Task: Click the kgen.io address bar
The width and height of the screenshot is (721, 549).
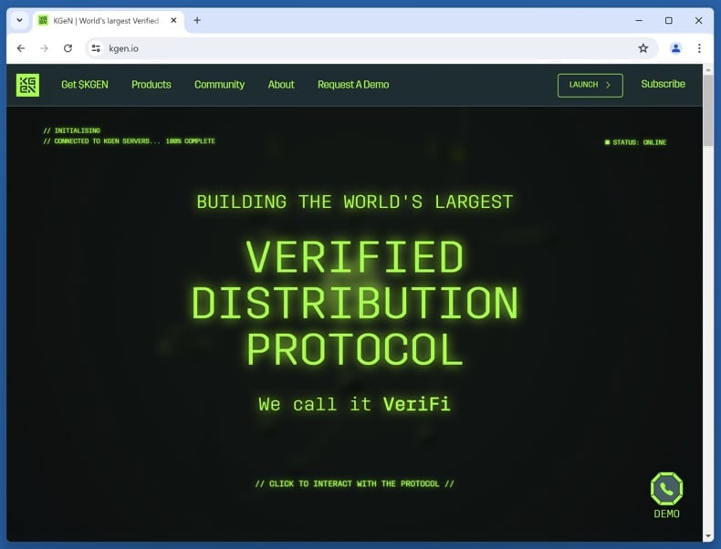Action: [365, 48]
